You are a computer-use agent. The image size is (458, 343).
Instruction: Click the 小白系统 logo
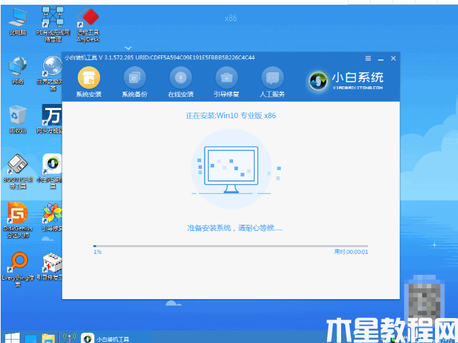tap(346, 80)
